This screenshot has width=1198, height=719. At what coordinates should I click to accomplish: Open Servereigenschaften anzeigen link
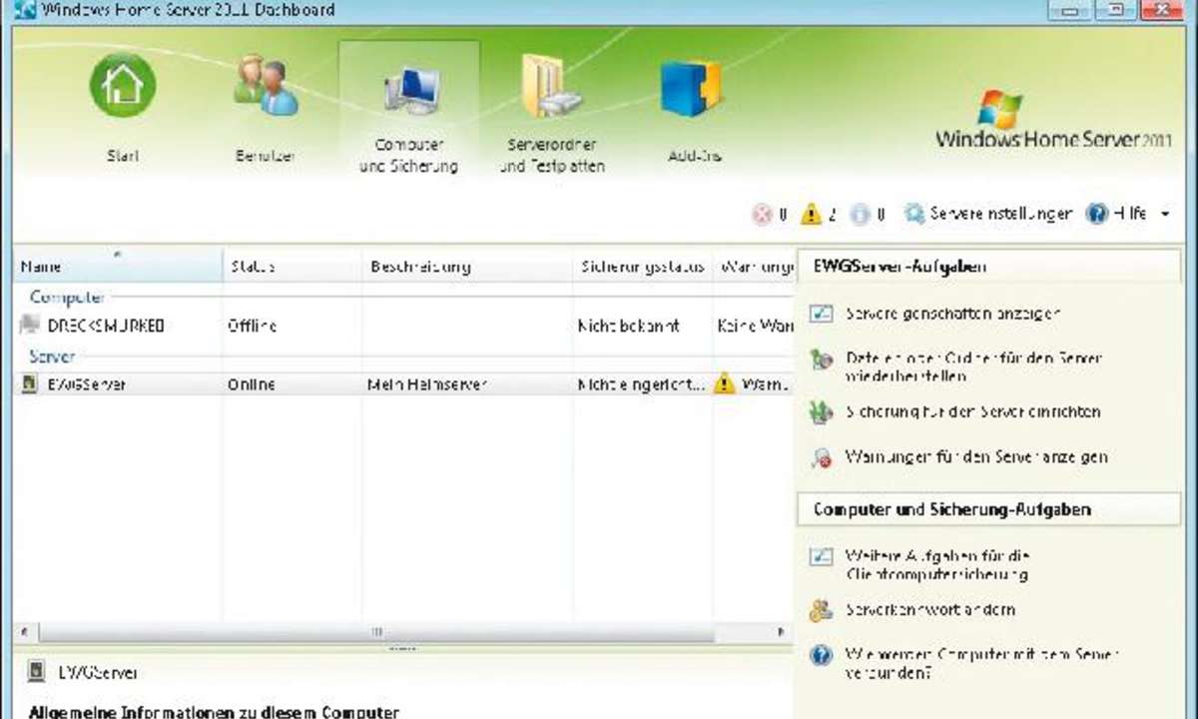click(952, 314)
